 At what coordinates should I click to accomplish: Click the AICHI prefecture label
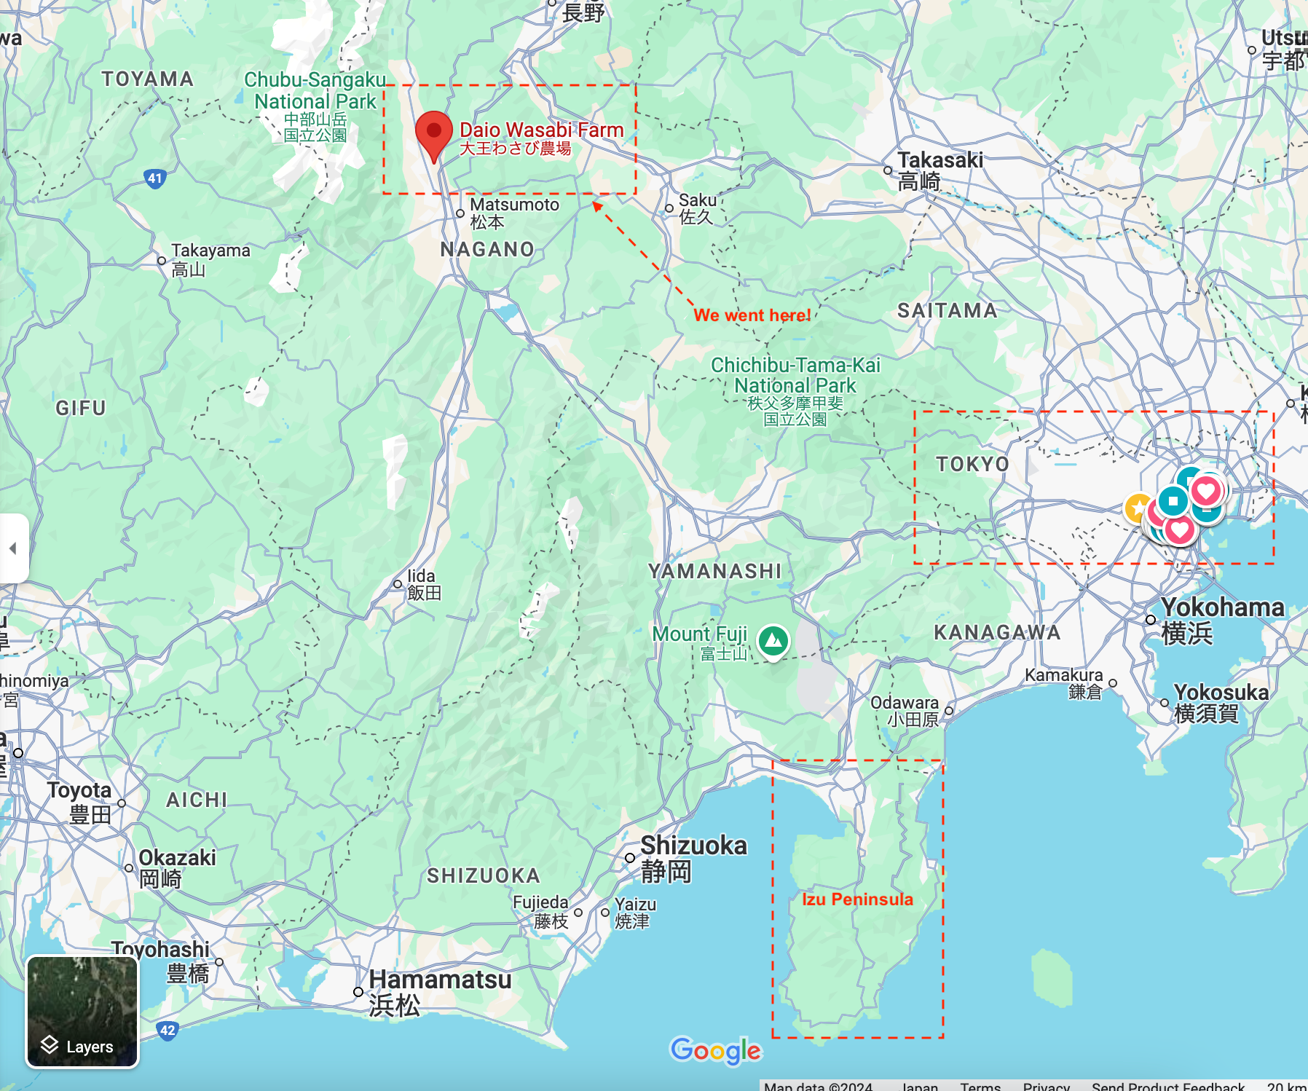pos(197,800)
